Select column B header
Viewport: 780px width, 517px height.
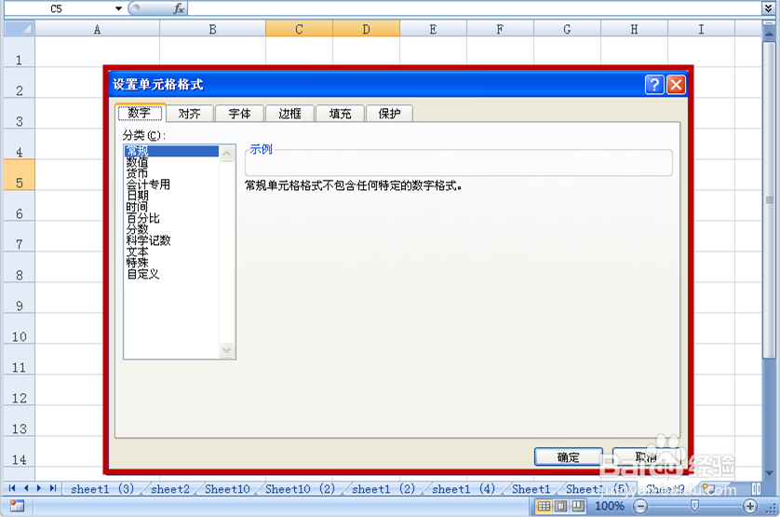(212, 29)
